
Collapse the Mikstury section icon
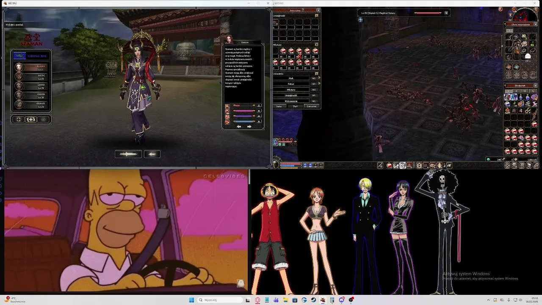point(317,44)
